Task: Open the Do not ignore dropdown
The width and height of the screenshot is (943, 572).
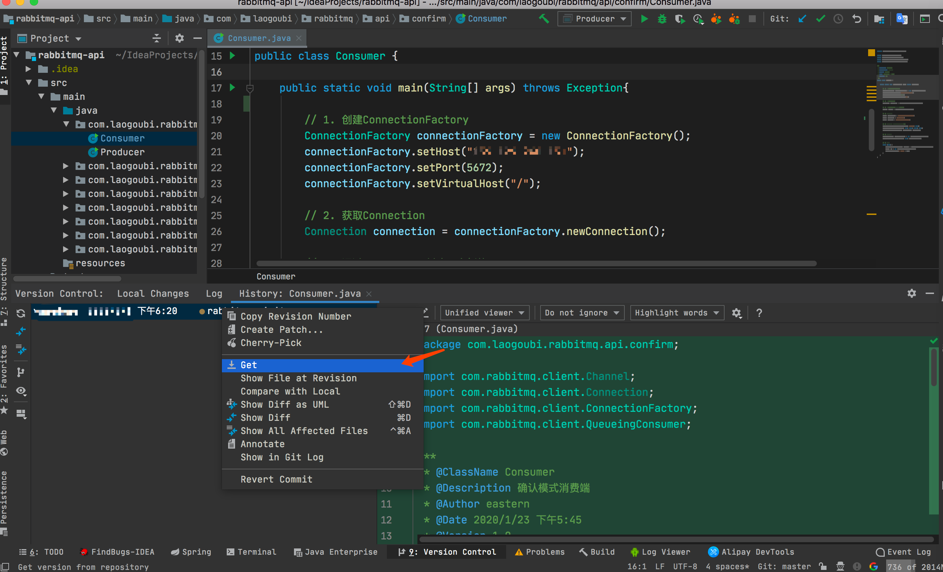Action: [582, 313]
